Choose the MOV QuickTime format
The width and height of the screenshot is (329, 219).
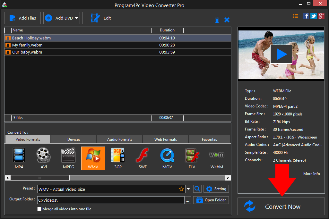(x=167, y=158)
